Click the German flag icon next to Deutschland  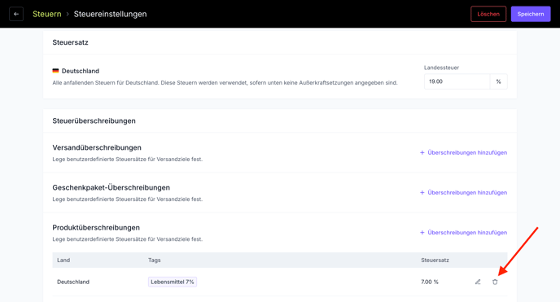tap(55, 71)
